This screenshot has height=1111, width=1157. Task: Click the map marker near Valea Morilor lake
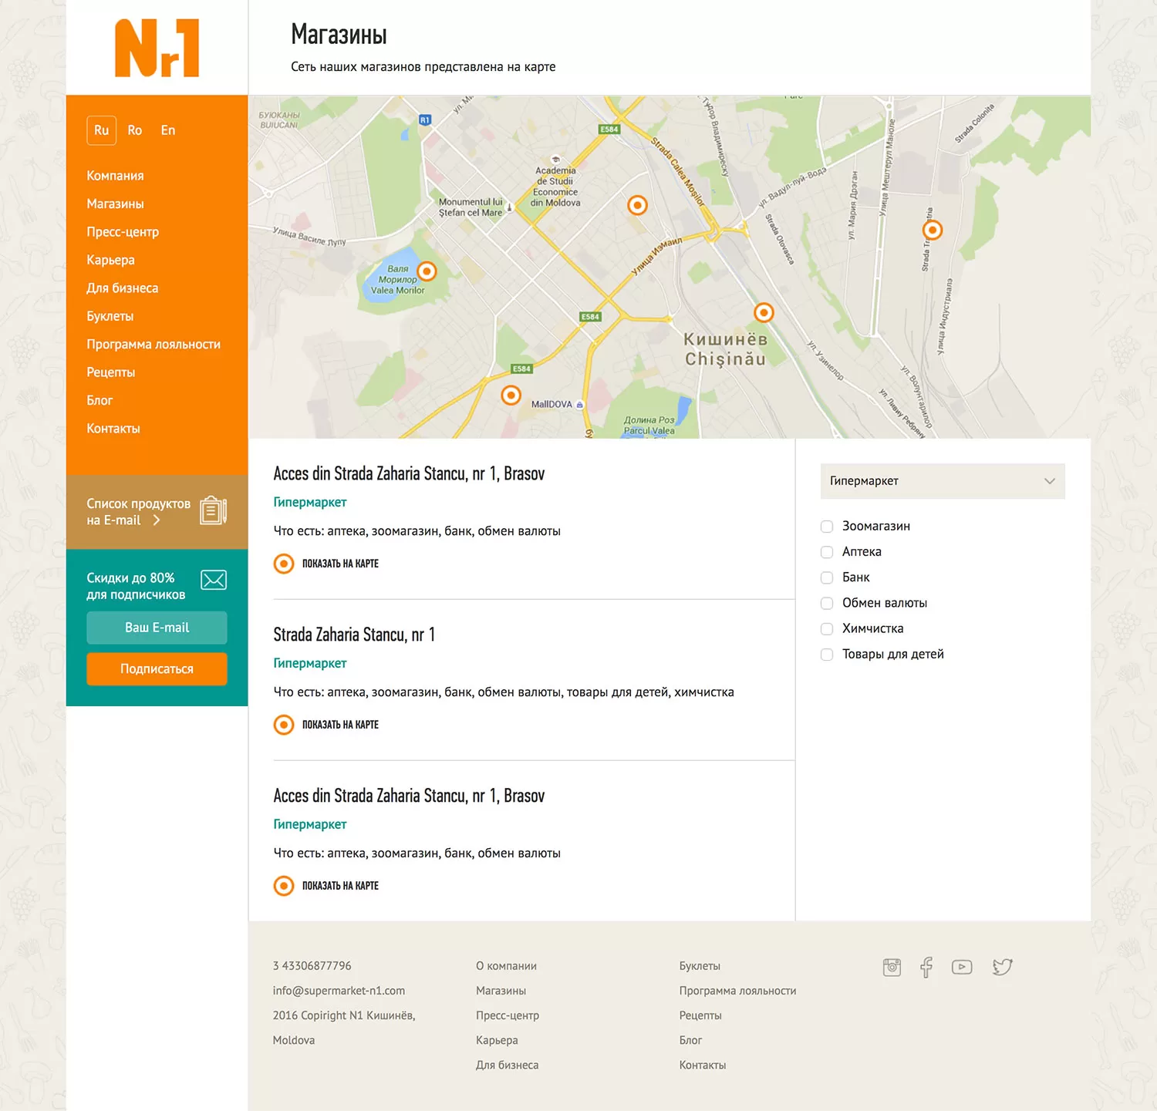coord(427,271)
